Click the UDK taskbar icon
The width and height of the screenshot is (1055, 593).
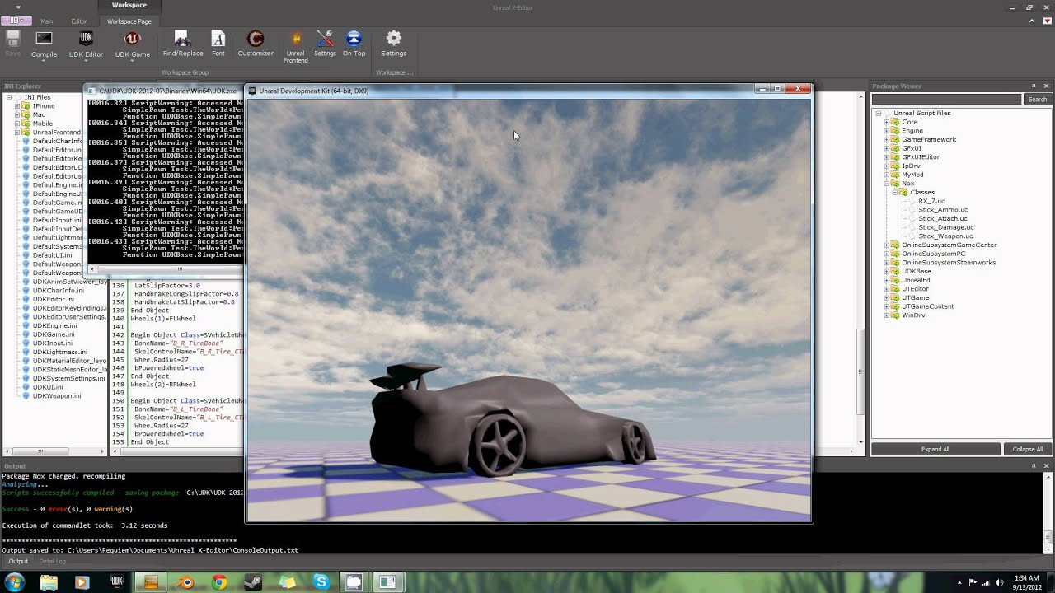tap(116, 582)
